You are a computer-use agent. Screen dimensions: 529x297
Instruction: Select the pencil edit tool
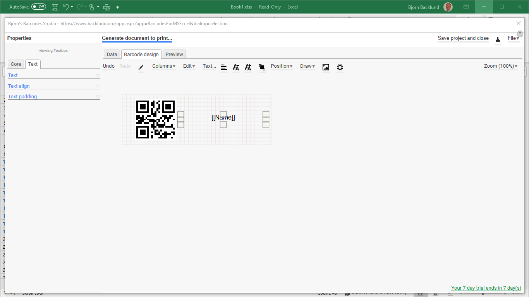[x=141, y=67]
